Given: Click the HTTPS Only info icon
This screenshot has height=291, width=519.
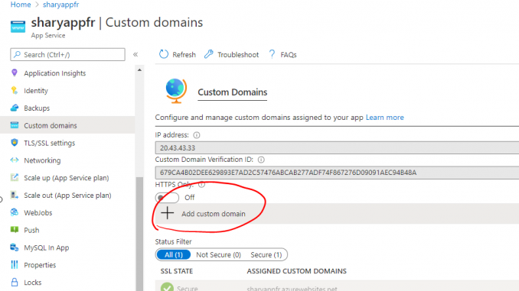Looking at the screenshot, I should 201,184.
